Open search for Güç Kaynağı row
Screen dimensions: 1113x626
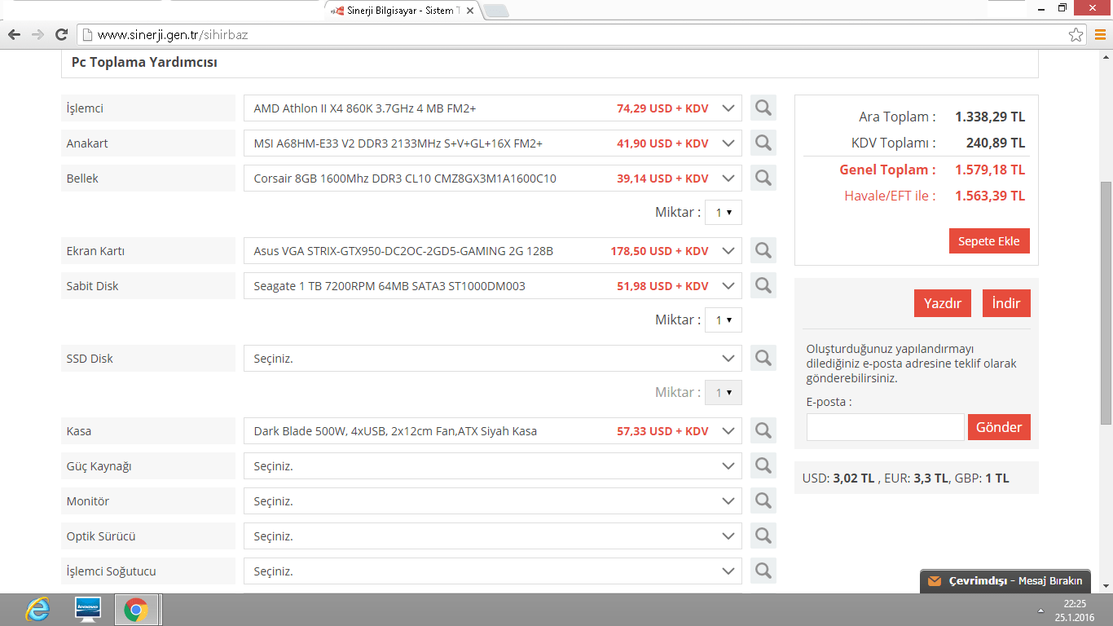pos(763,465)
